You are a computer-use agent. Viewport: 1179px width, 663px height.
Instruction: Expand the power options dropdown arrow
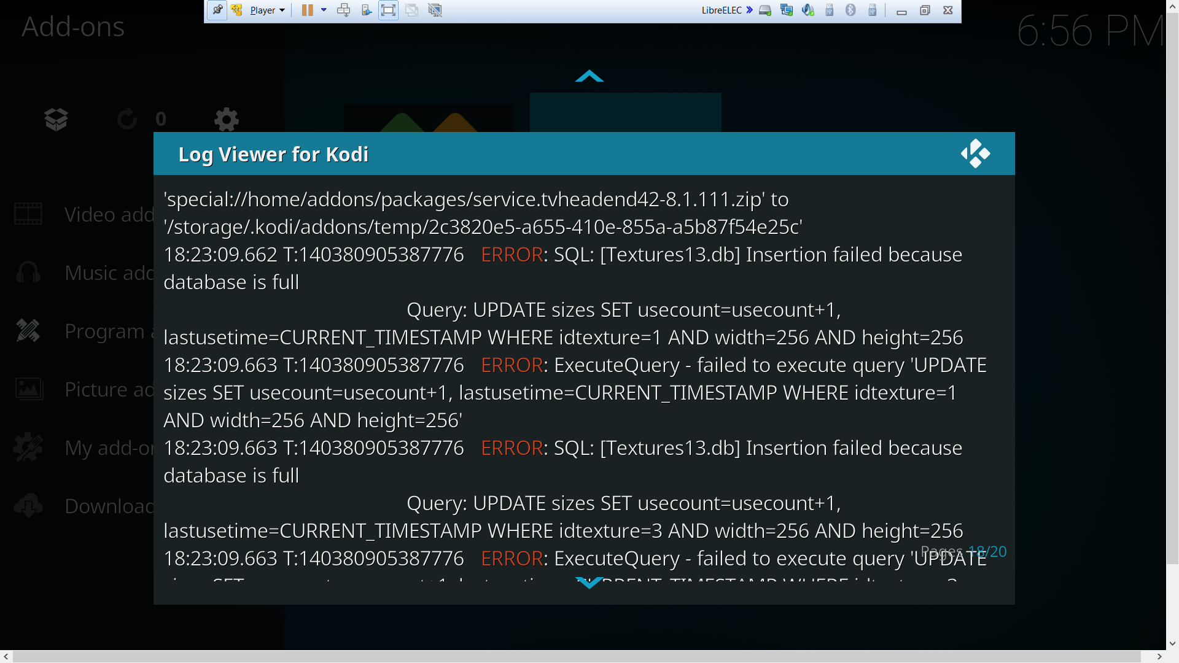pyautogui.click(x=324, y=10)
